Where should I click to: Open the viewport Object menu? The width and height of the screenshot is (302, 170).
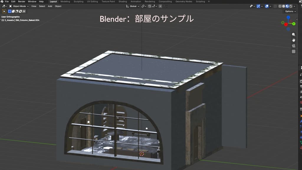coord(58,6)
